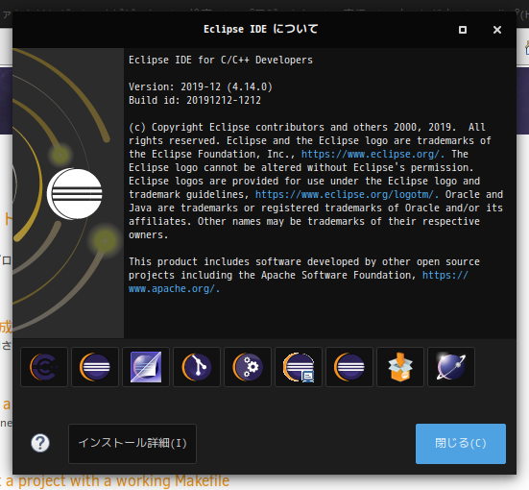Click the Version: 2019-12 (4.14.0) text
Screen dimensions: 529x490
click(x=201, y=86)
